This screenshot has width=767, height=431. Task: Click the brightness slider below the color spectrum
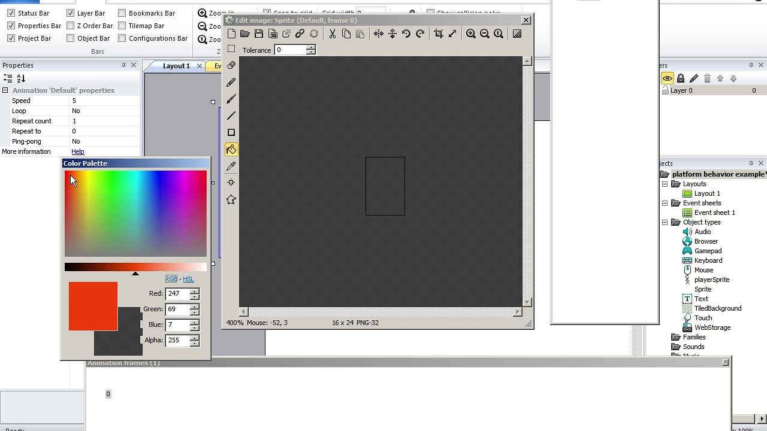pos(135,267)
